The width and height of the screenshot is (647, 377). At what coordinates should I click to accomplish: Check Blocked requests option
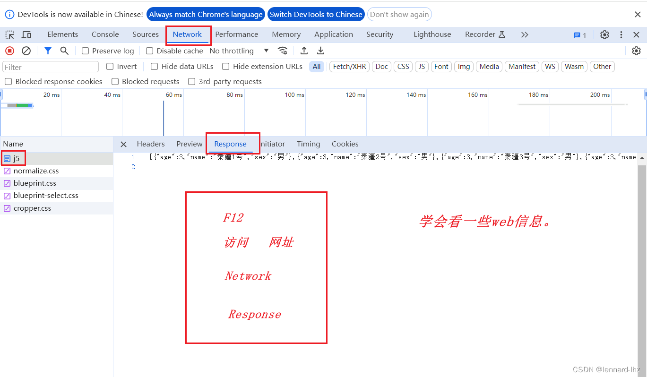pyautogui.click(x=115, y=82)
